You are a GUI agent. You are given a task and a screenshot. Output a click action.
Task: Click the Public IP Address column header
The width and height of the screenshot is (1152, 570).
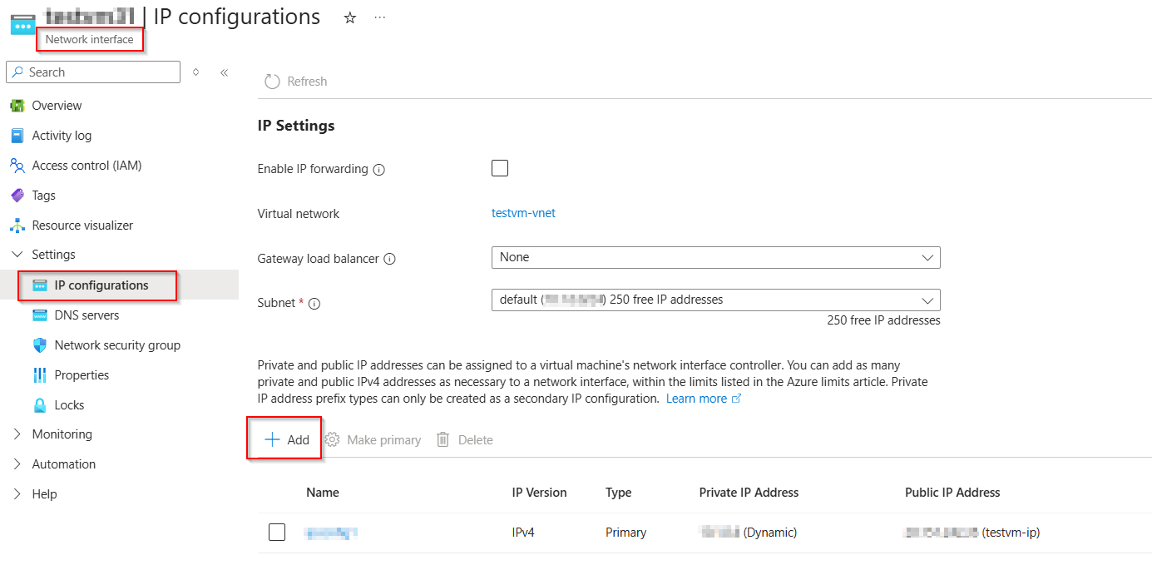(x=952, y=493)
